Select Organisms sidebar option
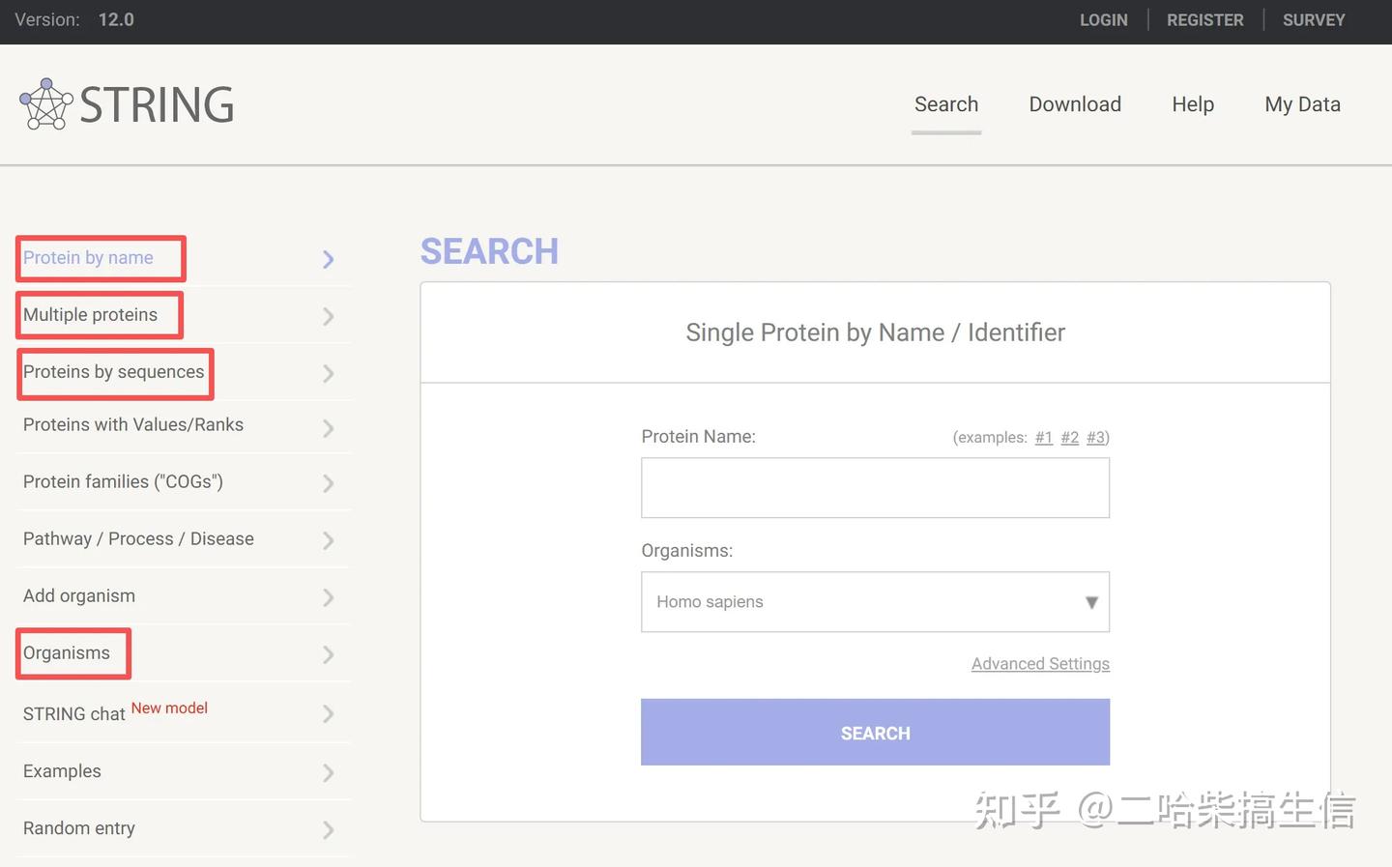This screenshot has width=1392, height=867. click(67, 653)
